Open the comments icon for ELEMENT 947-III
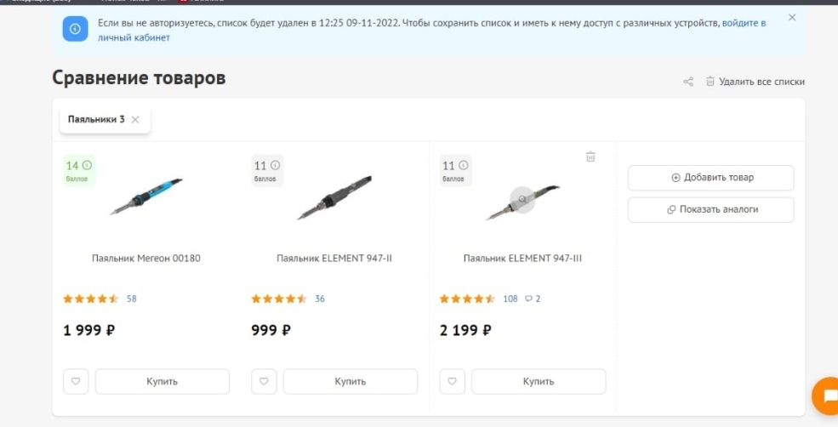The width and height of the screenshot is (838, 427). tap(533, 299)
